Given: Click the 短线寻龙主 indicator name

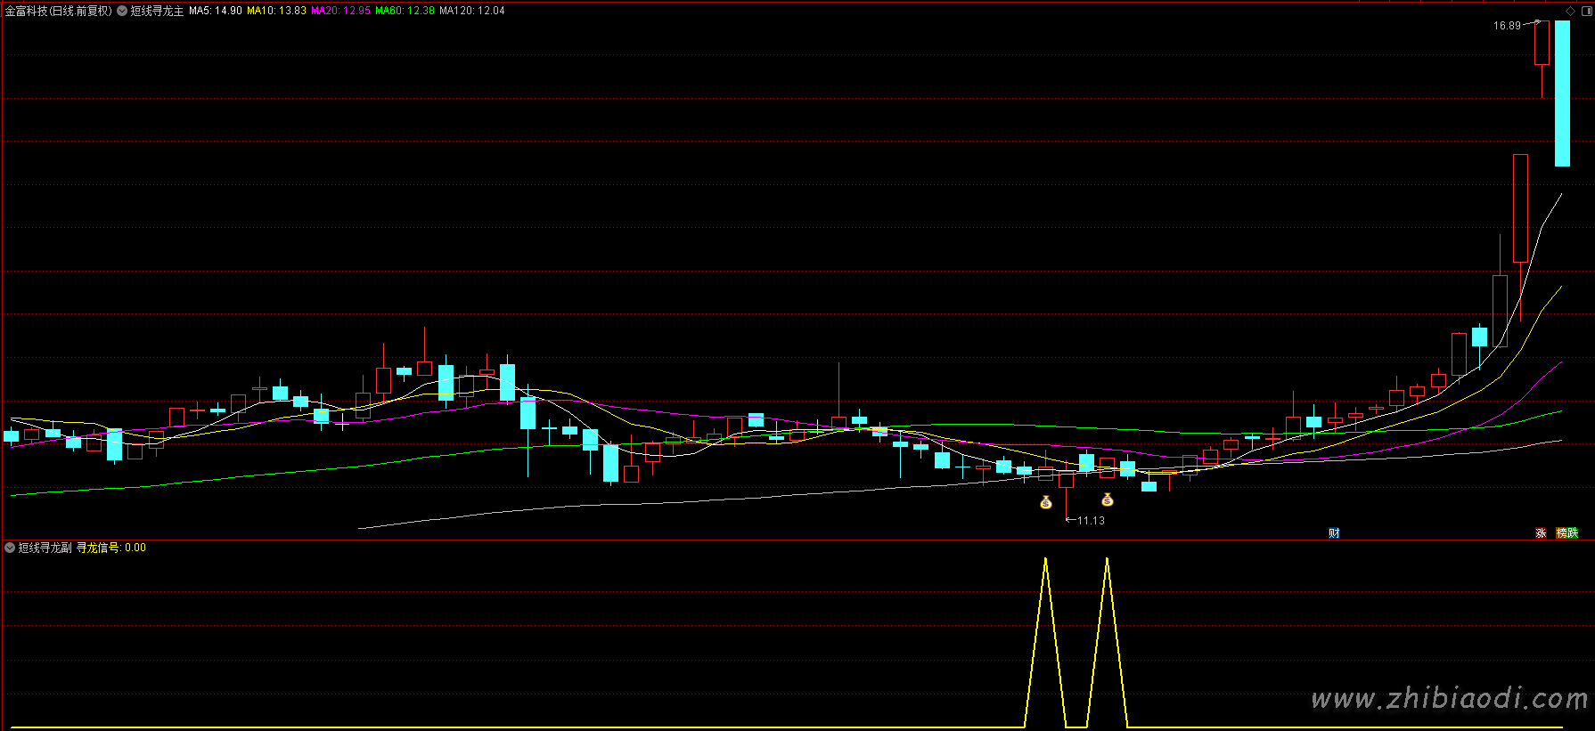Looking at the screenshot, I should 157,11.
